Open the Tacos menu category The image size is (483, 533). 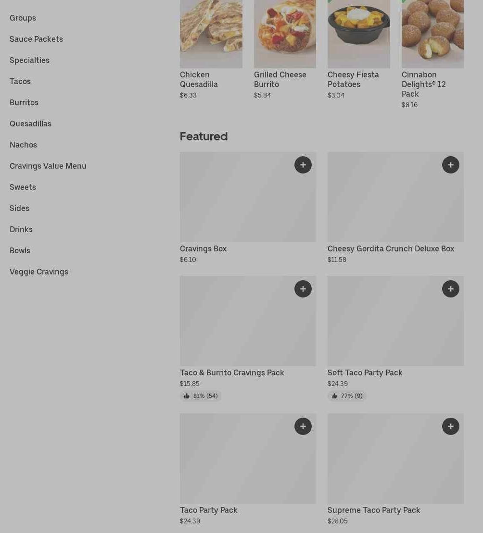pyautogui.click(x=20, y=81)
